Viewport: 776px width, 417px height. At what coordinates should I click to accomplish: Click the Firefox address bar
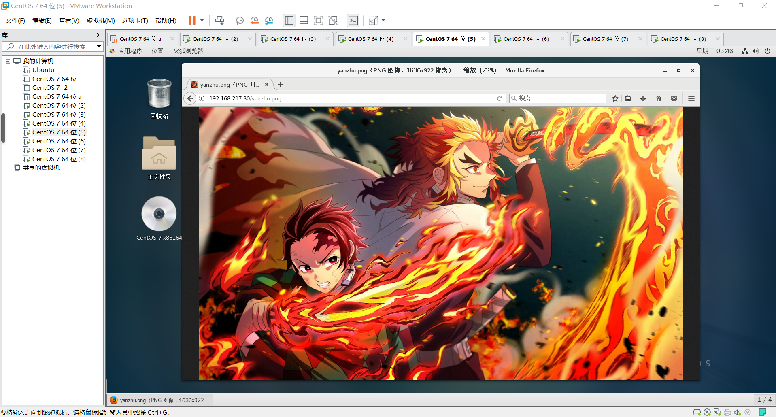click(x=350, y=98)
